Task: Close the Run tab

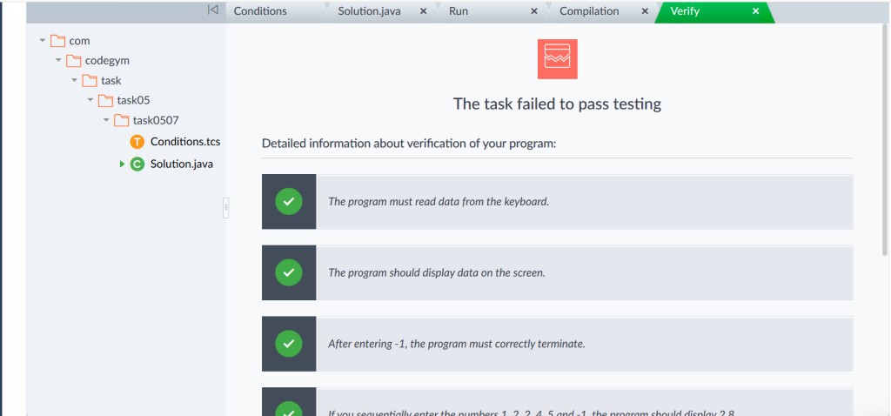Action: (x=534, y=11)
